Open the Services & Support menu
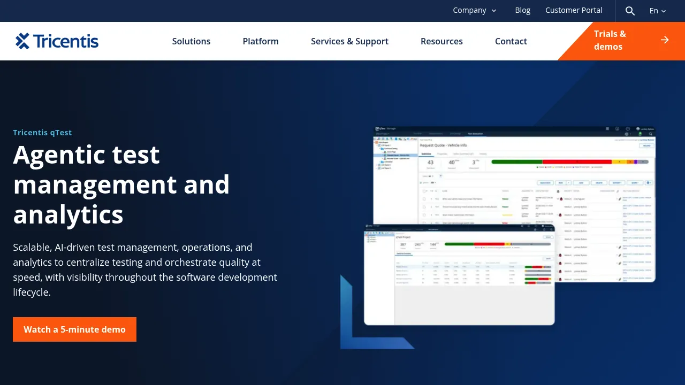 pyautogui.click(x=349, y=41)
